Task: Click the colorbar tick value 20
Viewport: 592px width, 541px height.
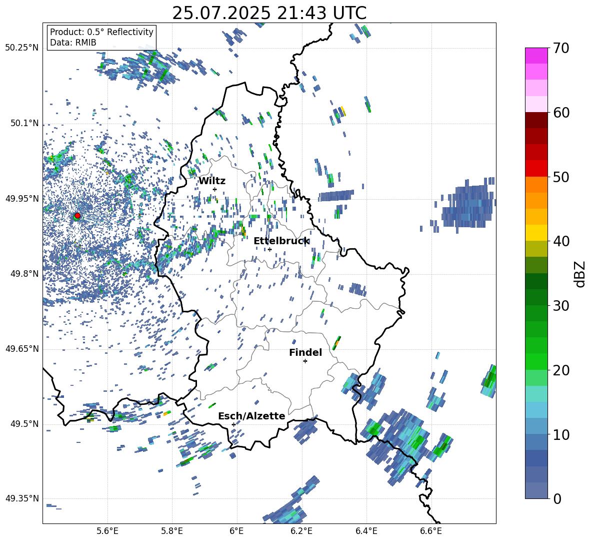Action: [561, 370]
